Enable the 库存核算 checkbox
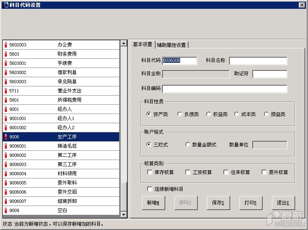 point(150,172)
